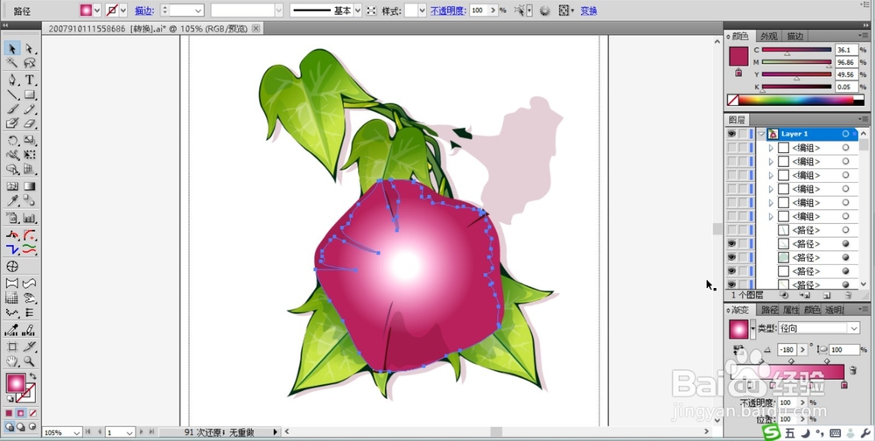This screenshot has height=441, width=875.
Task: Click target circle of Layer 1
Action: tap(845, 134)
